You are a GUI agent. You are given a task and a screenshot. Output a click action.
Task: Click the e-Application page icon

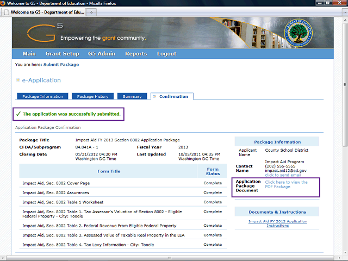[x=18, y=80]
